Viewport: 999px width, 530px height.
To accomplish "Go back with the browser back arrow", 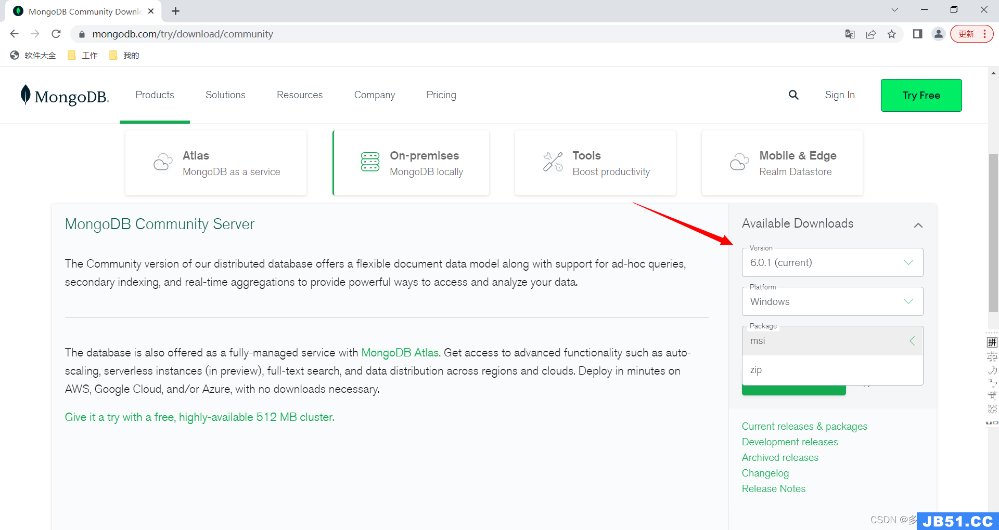I will tap(14, 34).
